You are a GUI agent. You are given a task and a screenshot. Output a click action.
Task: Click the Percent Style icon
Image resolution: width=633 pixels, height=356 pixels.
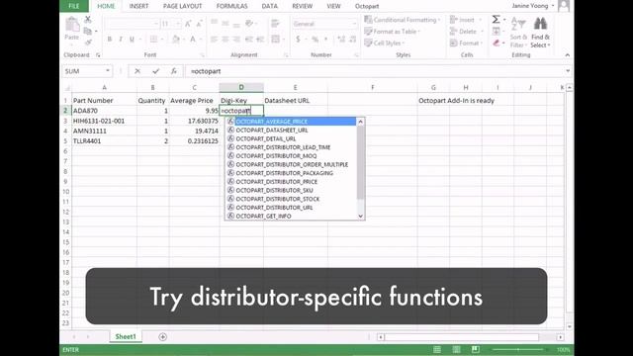[315, 40]
